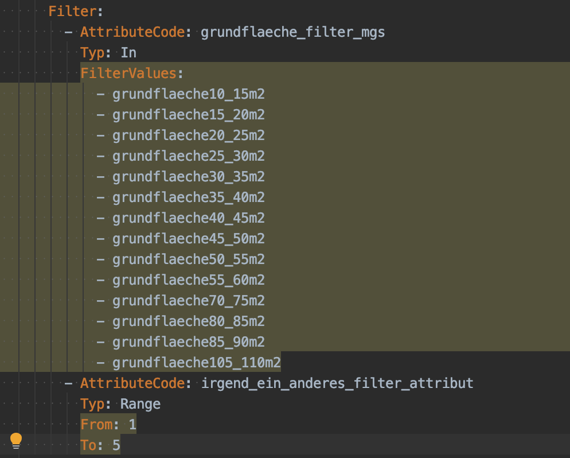Click the In type value
The width and height of the screenshot is (570, 458).
[x=128, y=52]
